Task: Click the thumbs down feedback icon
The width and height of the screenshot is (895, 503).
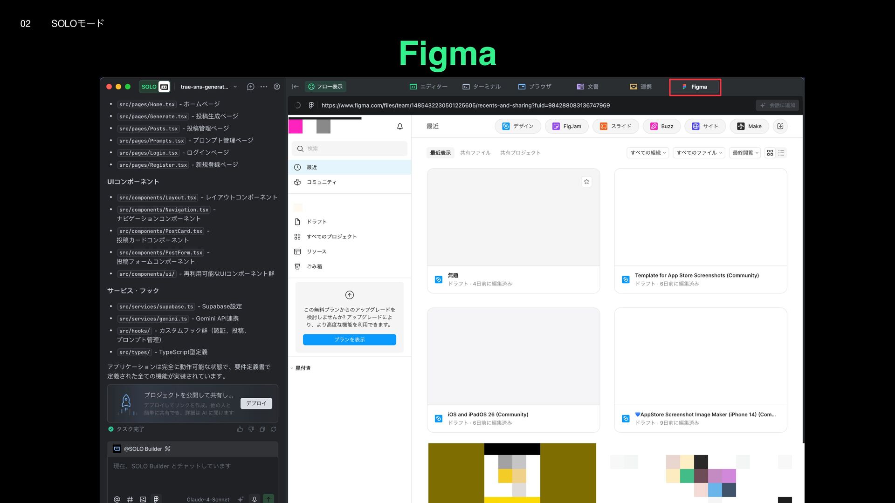Action: (251, 429)
